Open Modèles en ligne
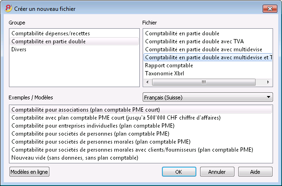The height and width of the screenshot is (186, 282). click(29, 172)
